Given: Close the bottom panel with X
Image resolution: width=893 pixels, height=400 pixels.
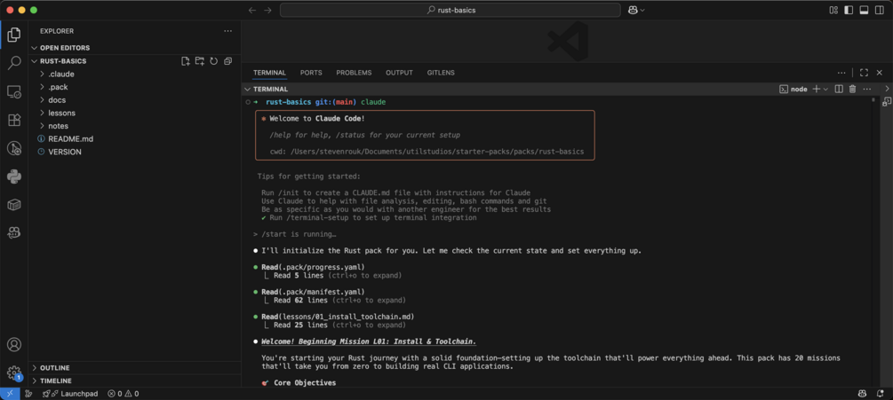Looking at the screenshot, I should point(880,73).
